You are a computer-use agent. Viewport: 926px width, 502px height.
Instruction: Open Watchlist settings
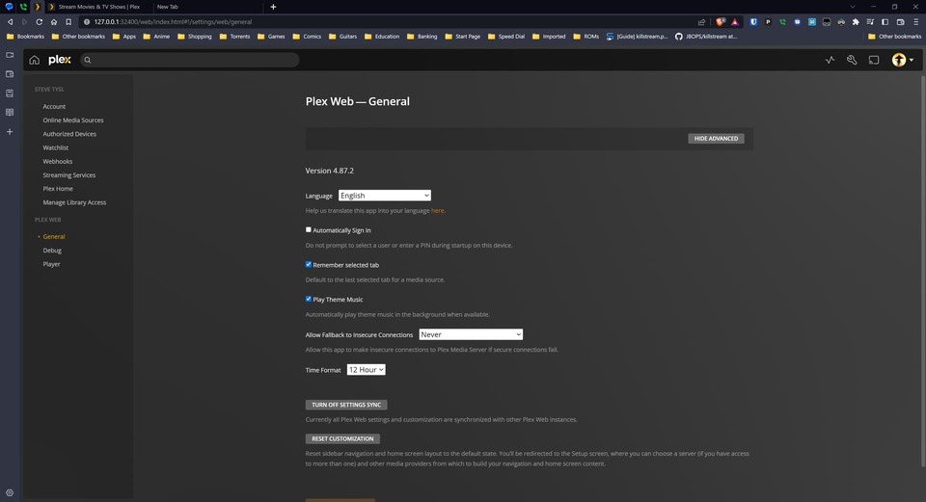tap(56, 147)
